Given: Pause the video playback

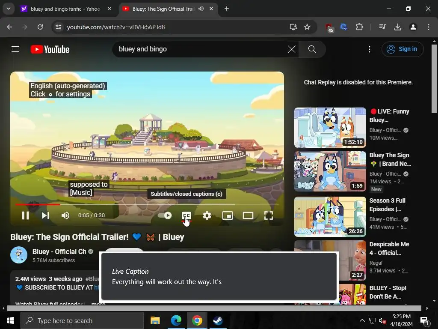Looking at the screenshot, I should click(25, 215).
